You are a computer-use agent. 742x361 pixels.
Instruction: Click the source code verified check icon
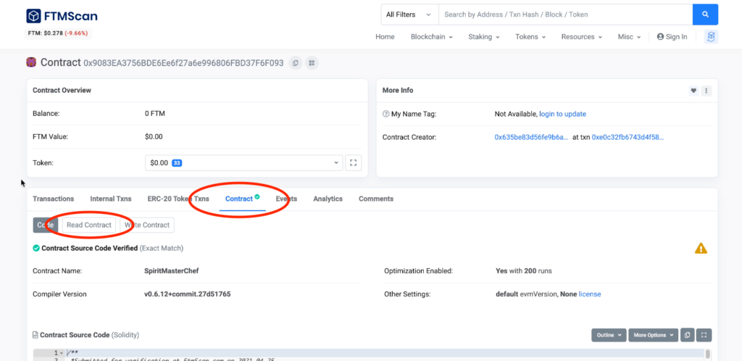pos(36,248)
